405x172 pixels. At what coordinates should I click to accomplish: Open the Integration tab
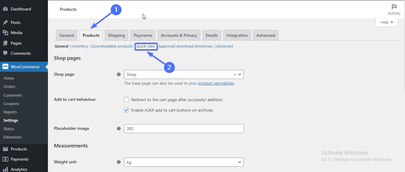(237, 35)
